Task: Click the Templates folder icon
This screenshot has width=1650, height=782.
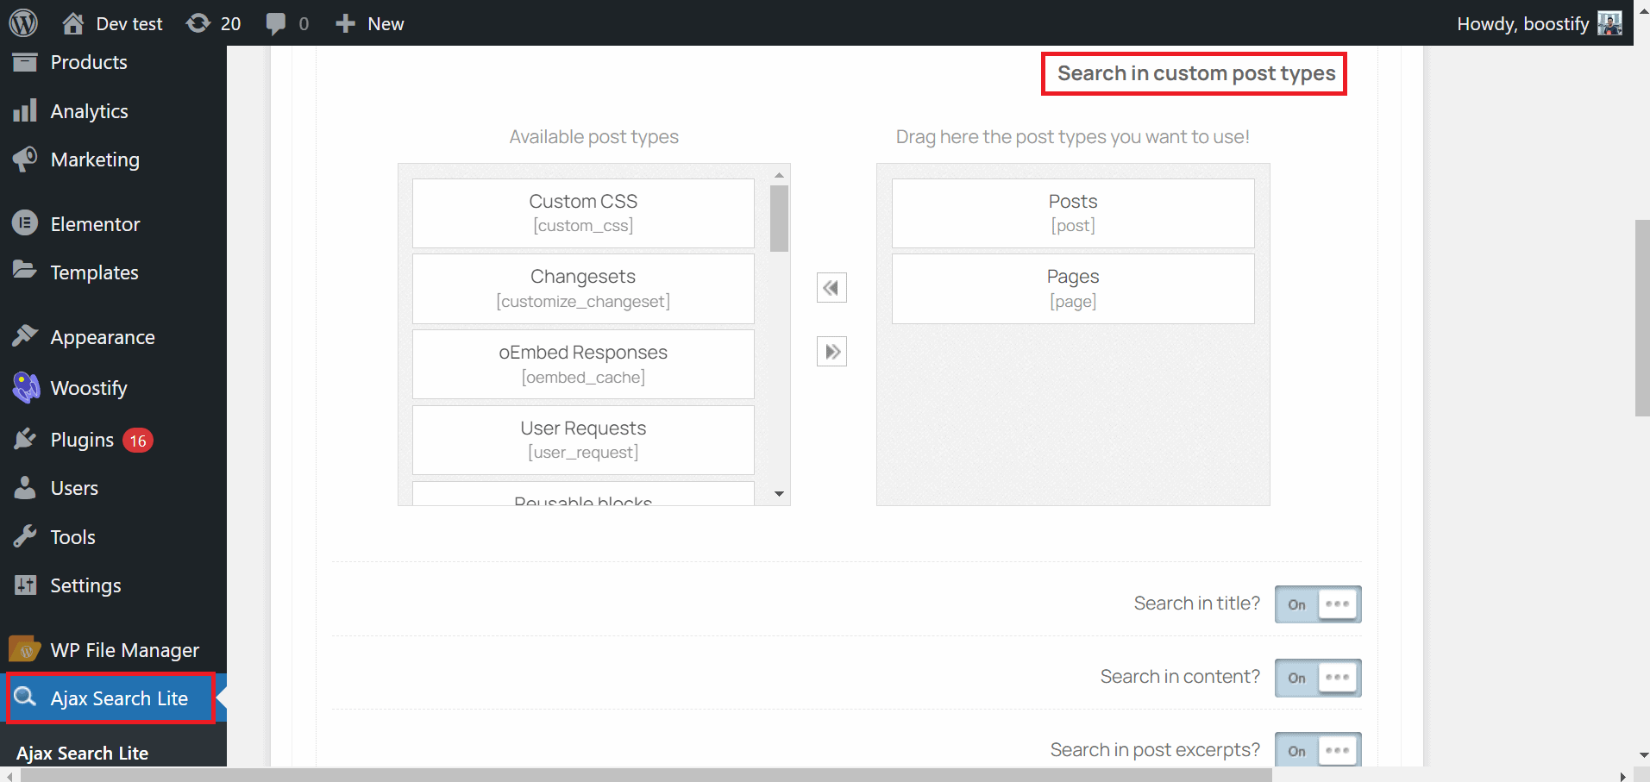Action: (x=25, y=271)
